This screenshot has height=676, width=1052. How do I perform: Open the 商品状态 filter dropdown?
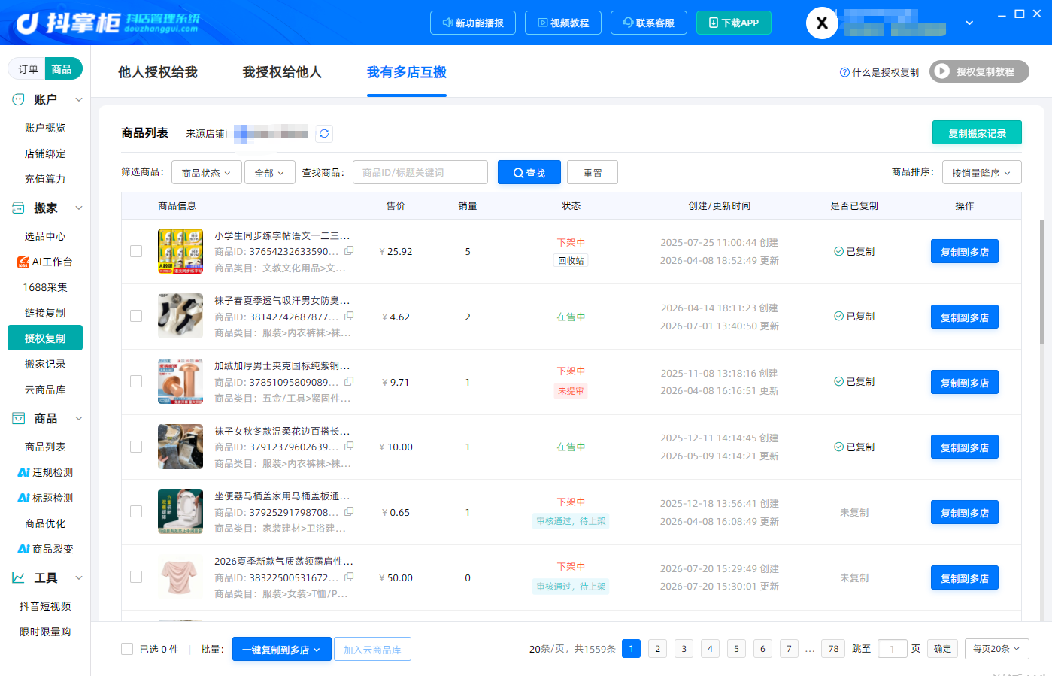207,173
